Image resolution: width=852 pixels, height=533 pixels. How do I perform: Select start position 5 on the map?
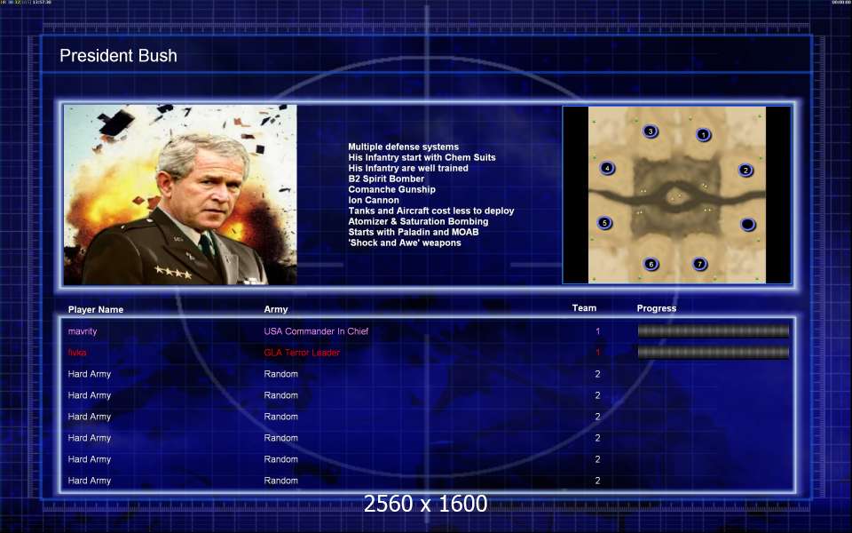(x=604, y=222)
